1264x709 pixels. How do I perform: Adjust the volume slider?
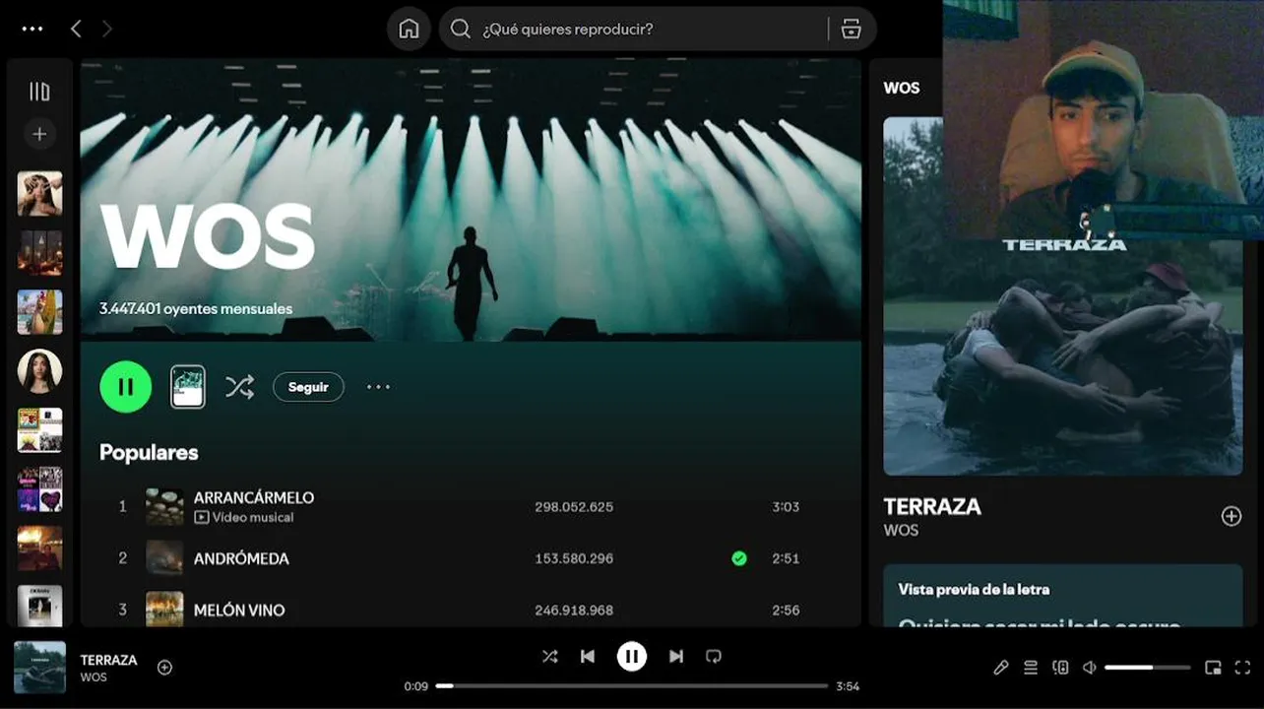tap(1147, 668)
